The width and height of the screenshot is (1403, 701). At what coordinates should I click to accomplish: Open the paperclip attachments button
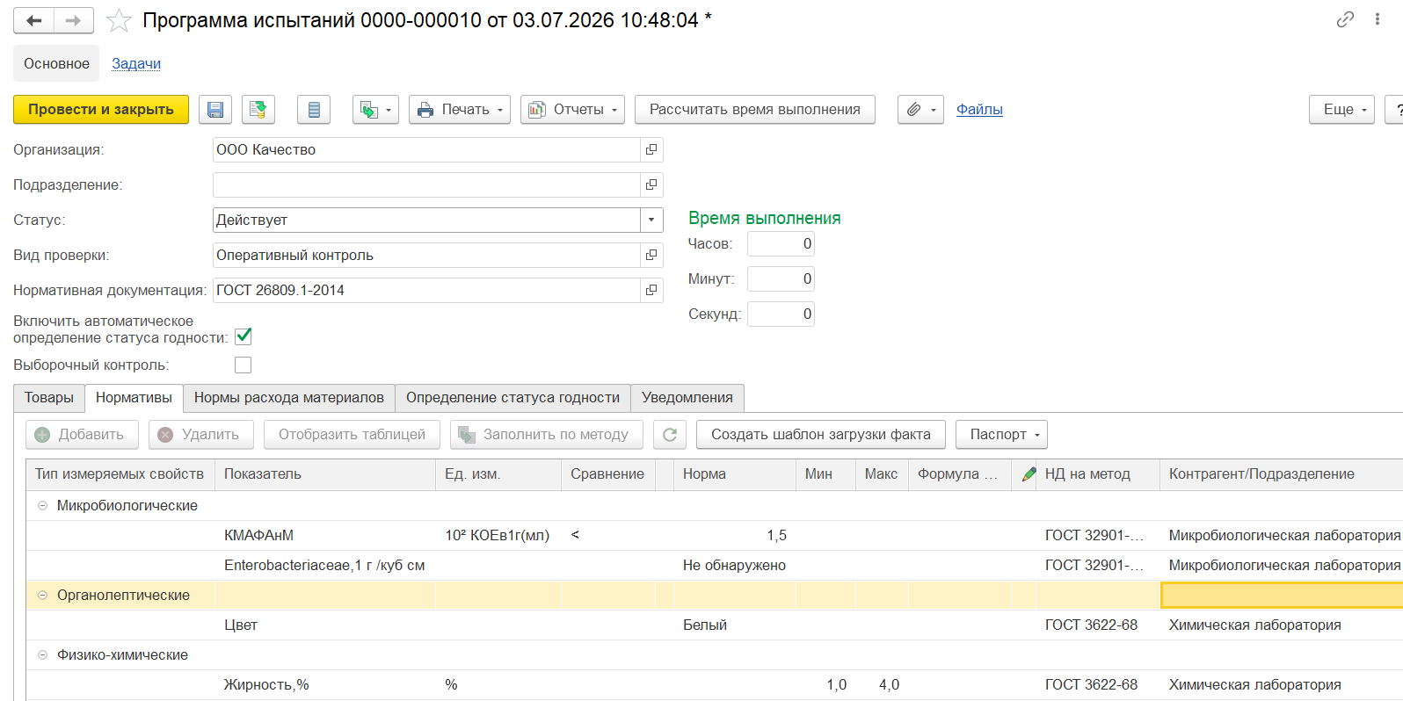coord(920,110)
